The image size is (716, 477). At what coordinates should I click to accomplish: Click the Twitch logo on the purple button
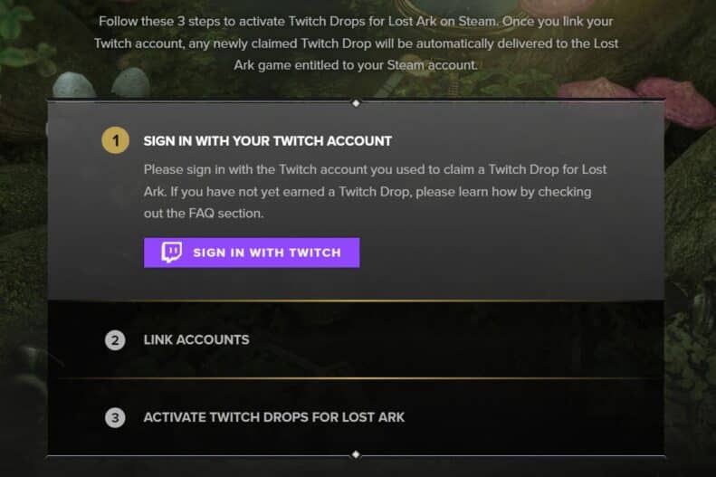click(171, 253)
